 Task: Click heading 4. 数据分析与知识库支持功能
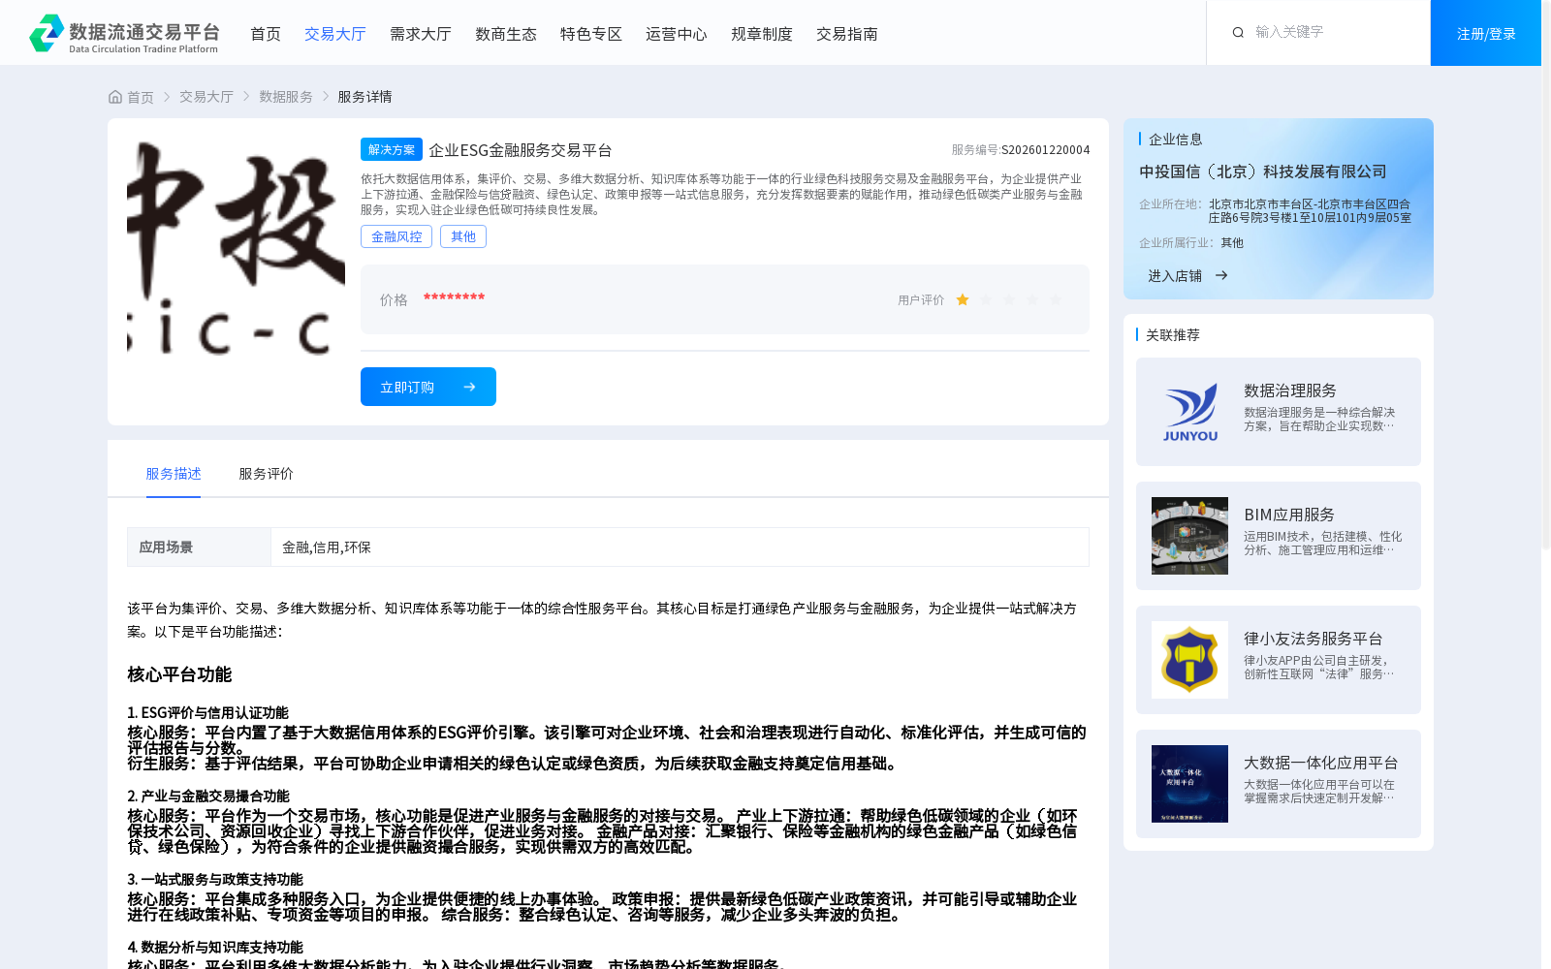(x=215, y=948)
